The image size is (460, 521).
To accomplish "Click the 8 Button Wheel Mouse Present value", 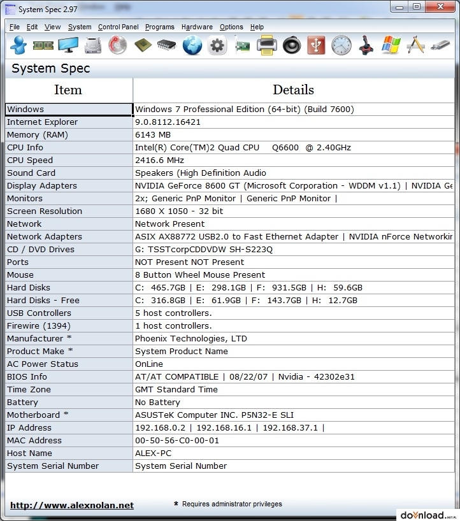I will tap(200, 275).
